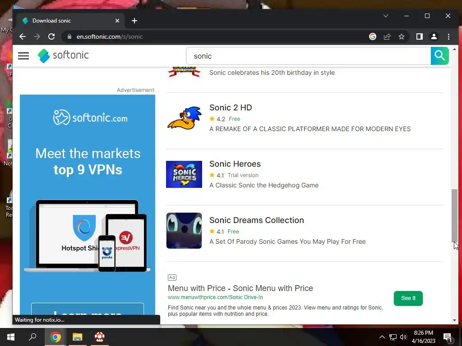462x346 pixels.
Task: Submit search with magnifier button
Action: tap(439, 55)
